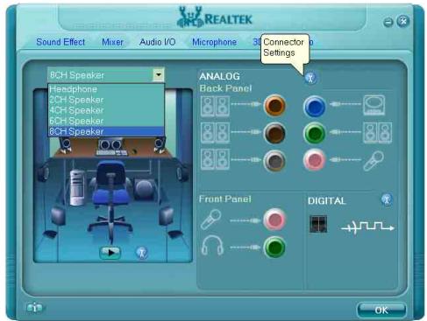Click the settings icon below the room image
This screenshot has height=321, width=427.
pos(142,253)
